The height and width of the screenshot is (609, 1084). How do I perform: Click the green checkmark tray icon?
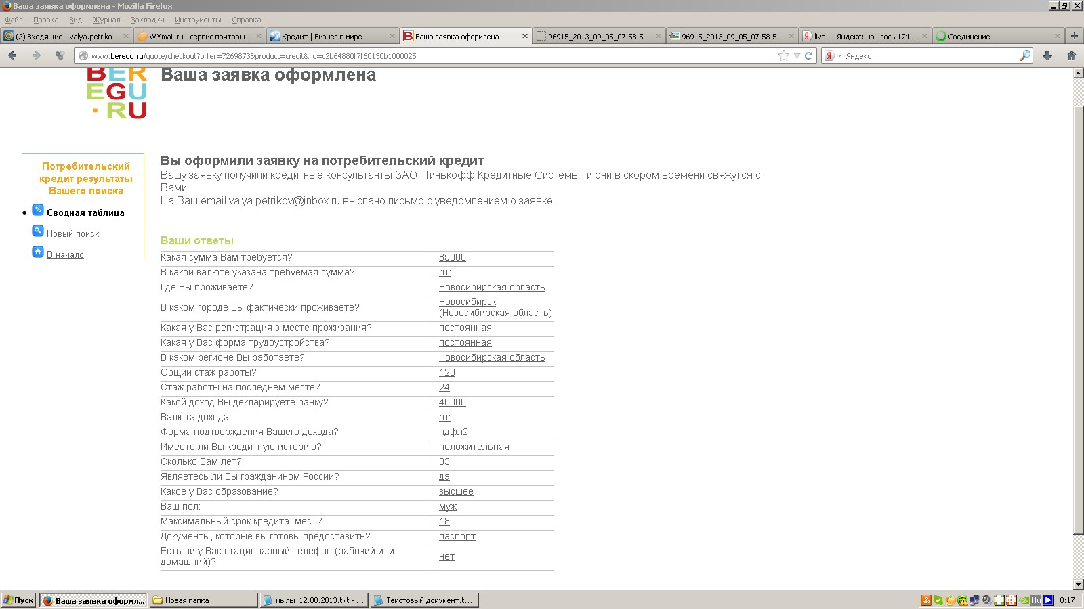(938, 600)
